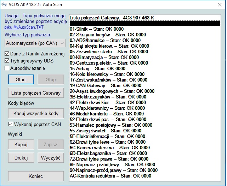Open the pliku MyAutoScan.TXT link
Screen dimensions: 227x186
coord(24,27)
